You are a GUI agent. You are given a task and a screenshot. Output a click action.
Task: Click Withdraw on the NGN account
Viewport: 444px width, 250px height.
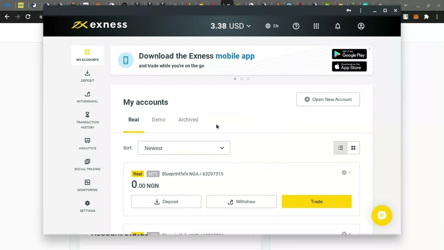(x=241, y=202)
